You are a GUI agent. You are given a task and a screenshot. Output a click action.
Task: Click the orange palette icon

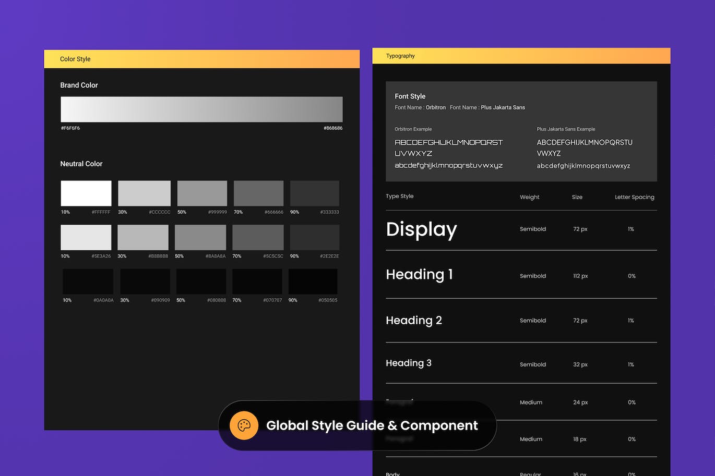(x=244, y=425)
